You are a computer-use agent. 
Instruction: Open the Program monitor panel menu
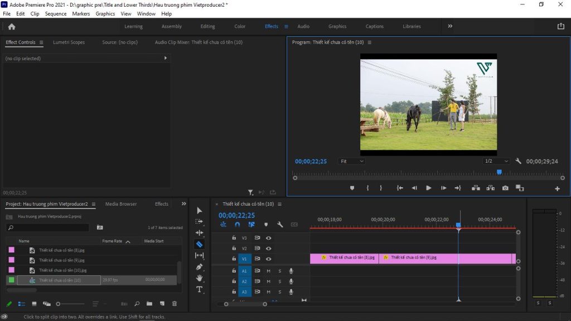[x=370, y=42]
